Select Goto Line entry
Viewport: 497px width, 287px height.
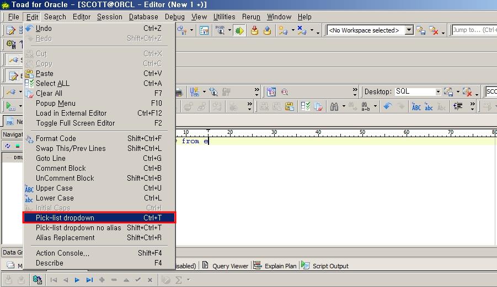coord(99,158)
